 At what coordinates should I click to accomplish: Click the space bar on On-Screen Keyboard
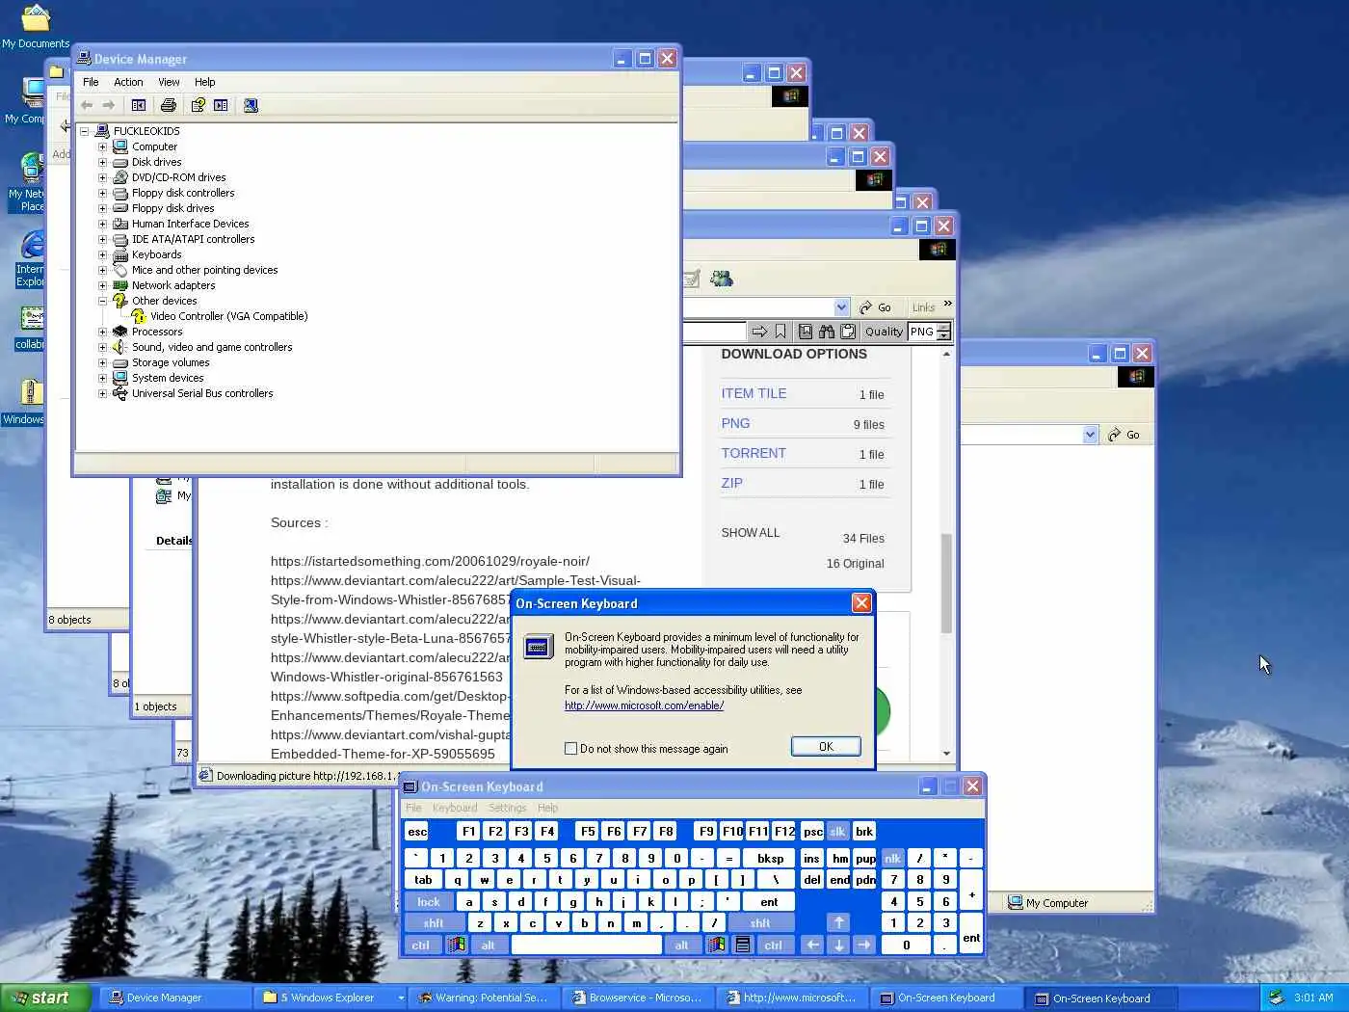(x=587, y=945)
